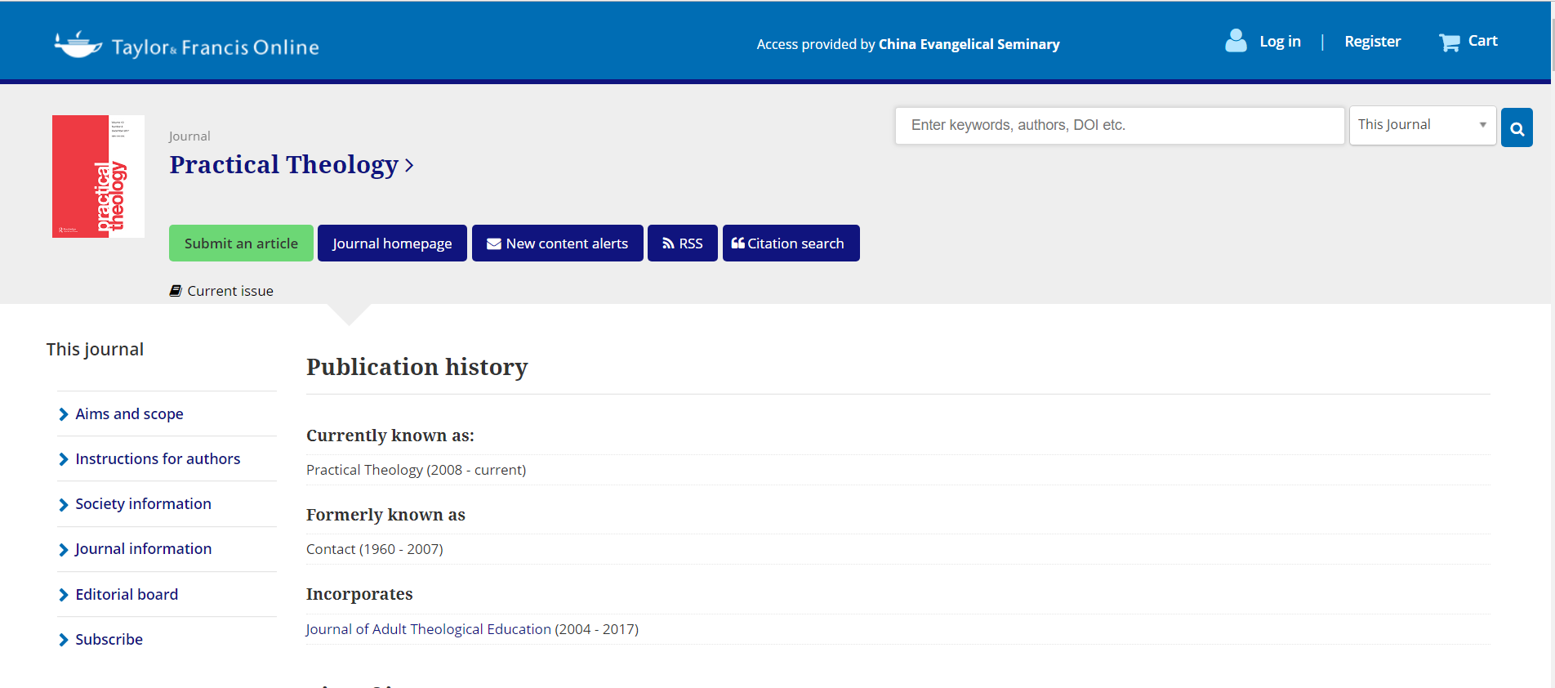Open Society information menu item
The height and width of the screenshot is (688, 1555).
coord(143,504)
